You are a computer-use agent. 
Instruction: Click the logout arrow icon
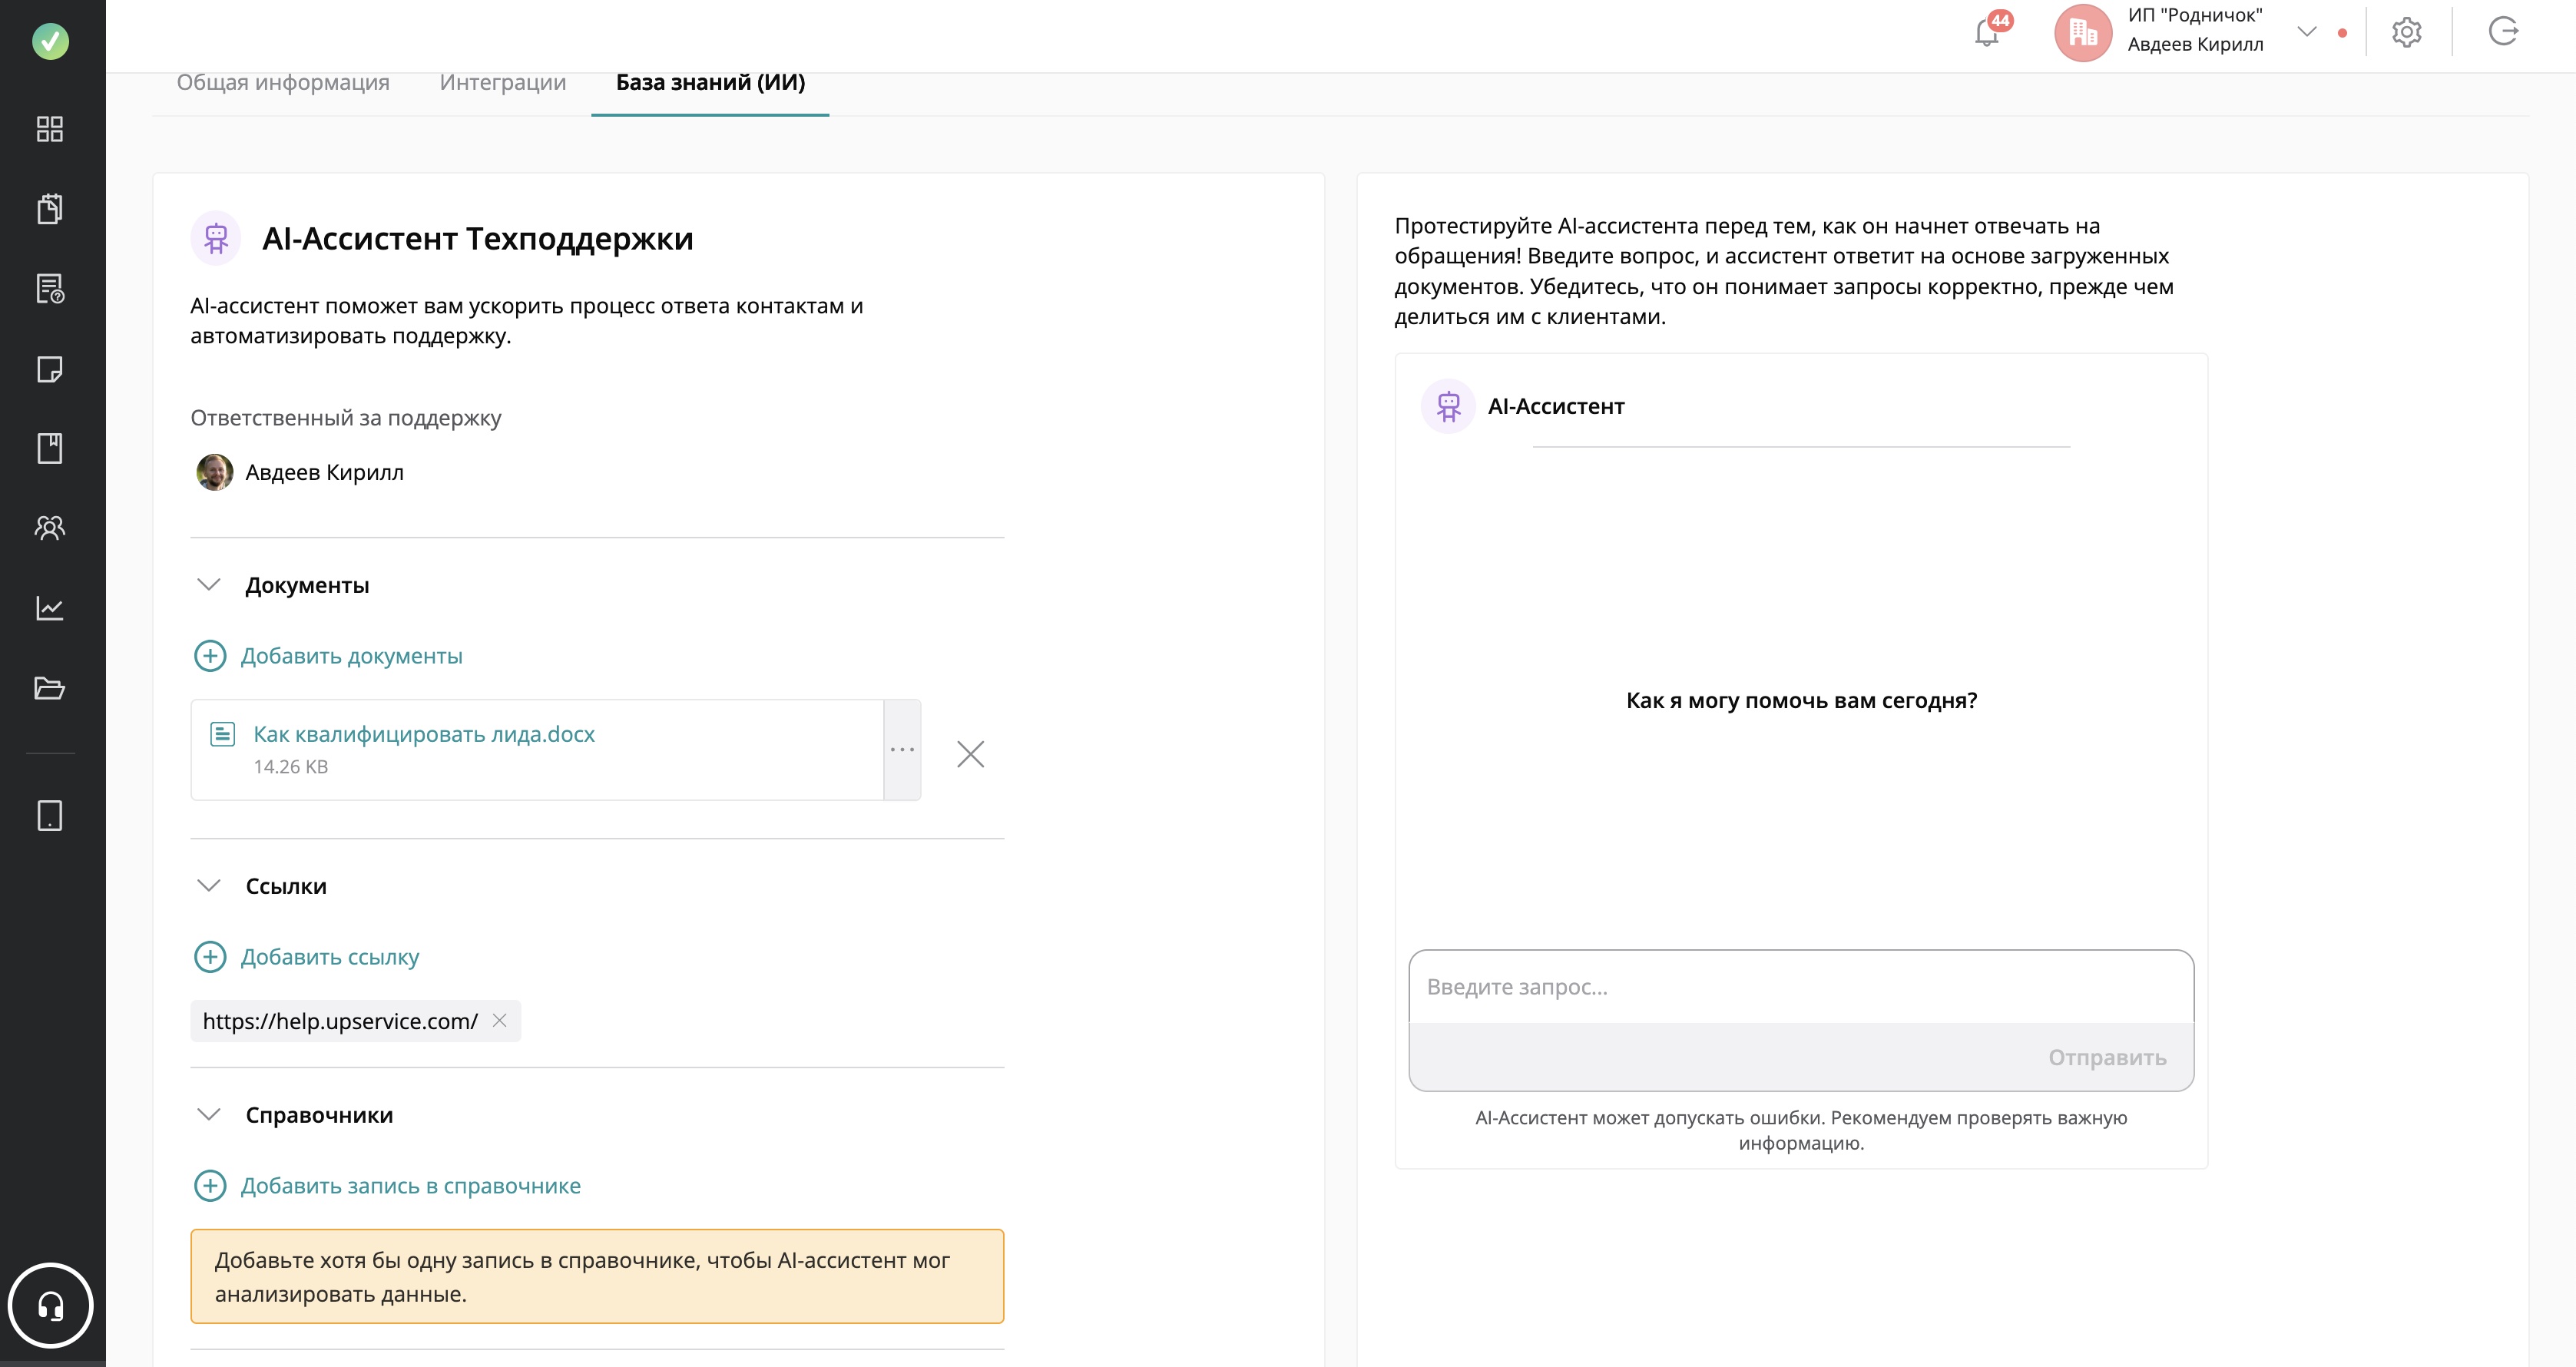2503,32
